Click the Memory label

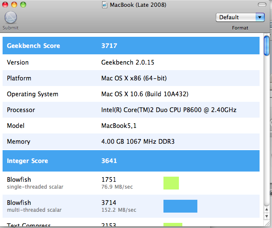(18, 142)
